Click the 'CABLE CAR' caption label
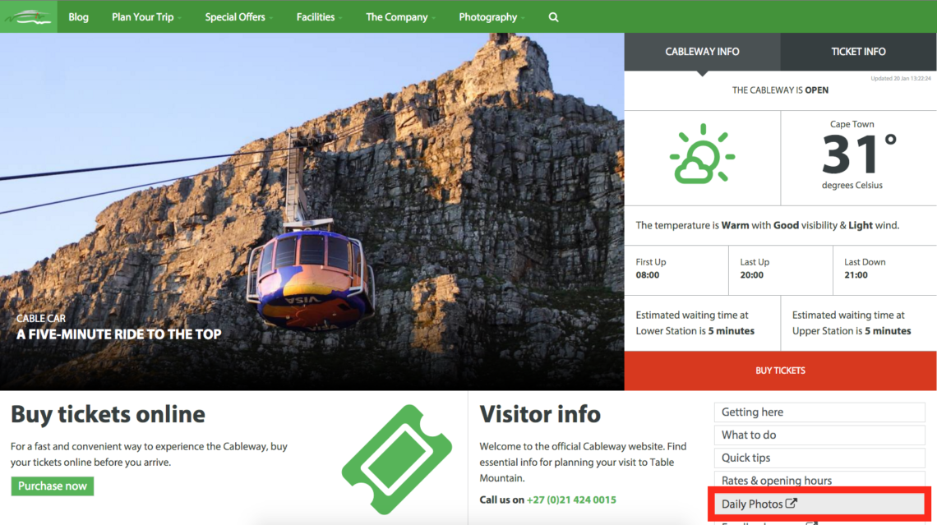The width and height of the screenshot is (937, 525). point(40,318)
